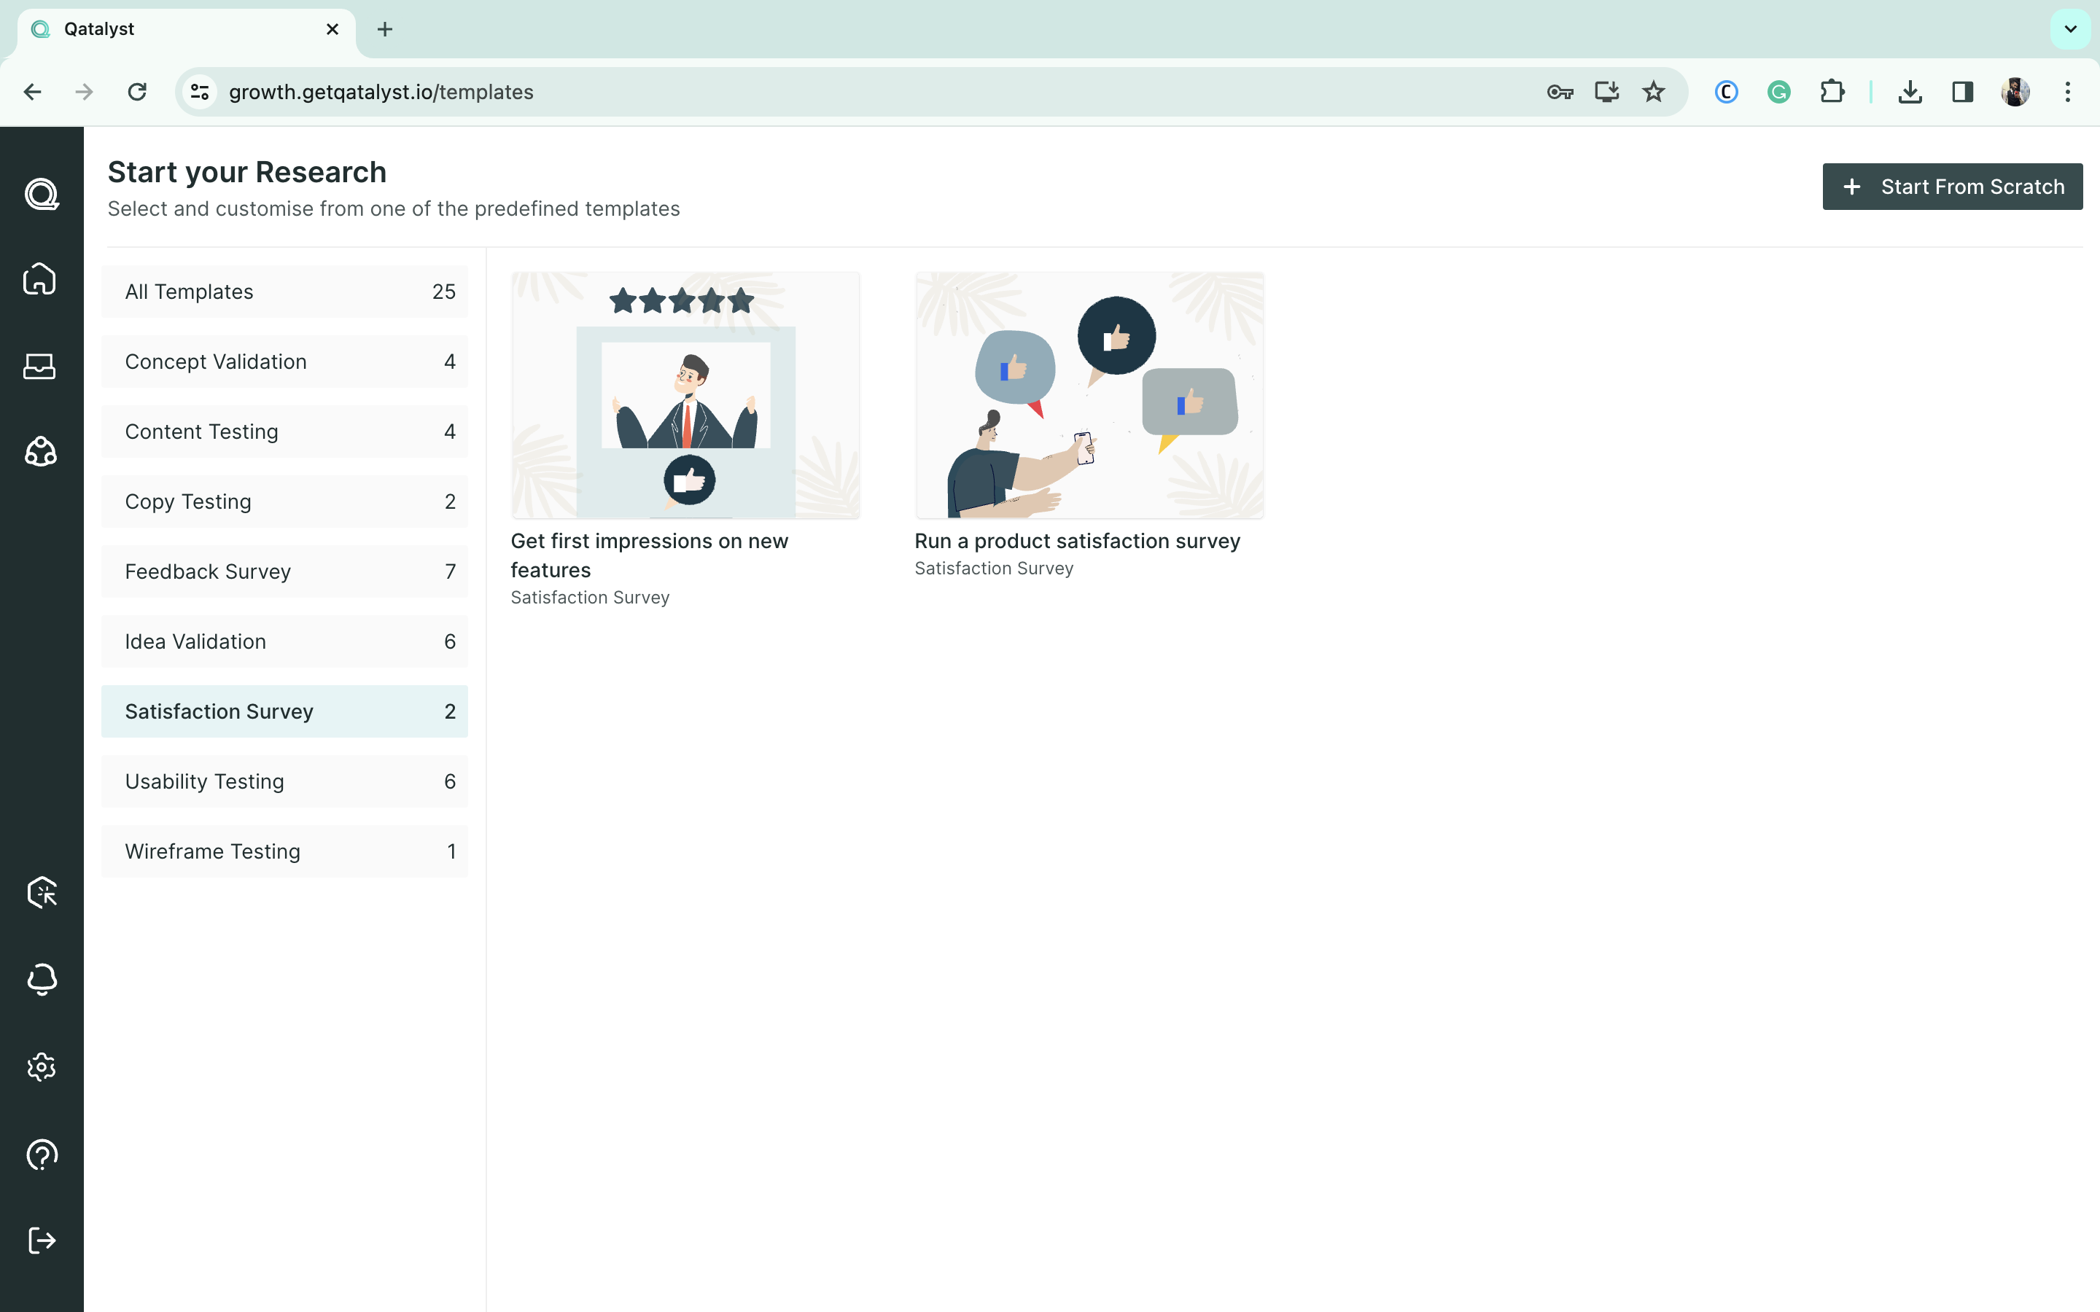2100x1312 pixels.
Task: Expand the tab search dropdown arrow
Action: pos(2069,29)
